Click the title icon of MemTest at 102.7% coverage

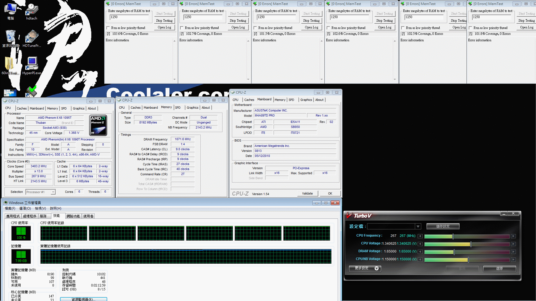(181, 4)
